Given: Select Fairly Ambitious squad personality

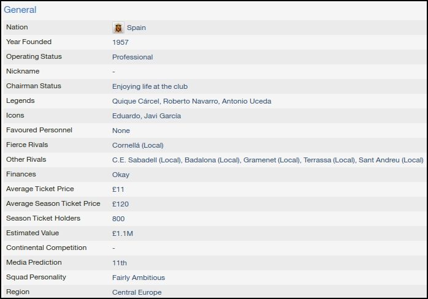Looking at the screenshot, I should (x=139, y=278).
